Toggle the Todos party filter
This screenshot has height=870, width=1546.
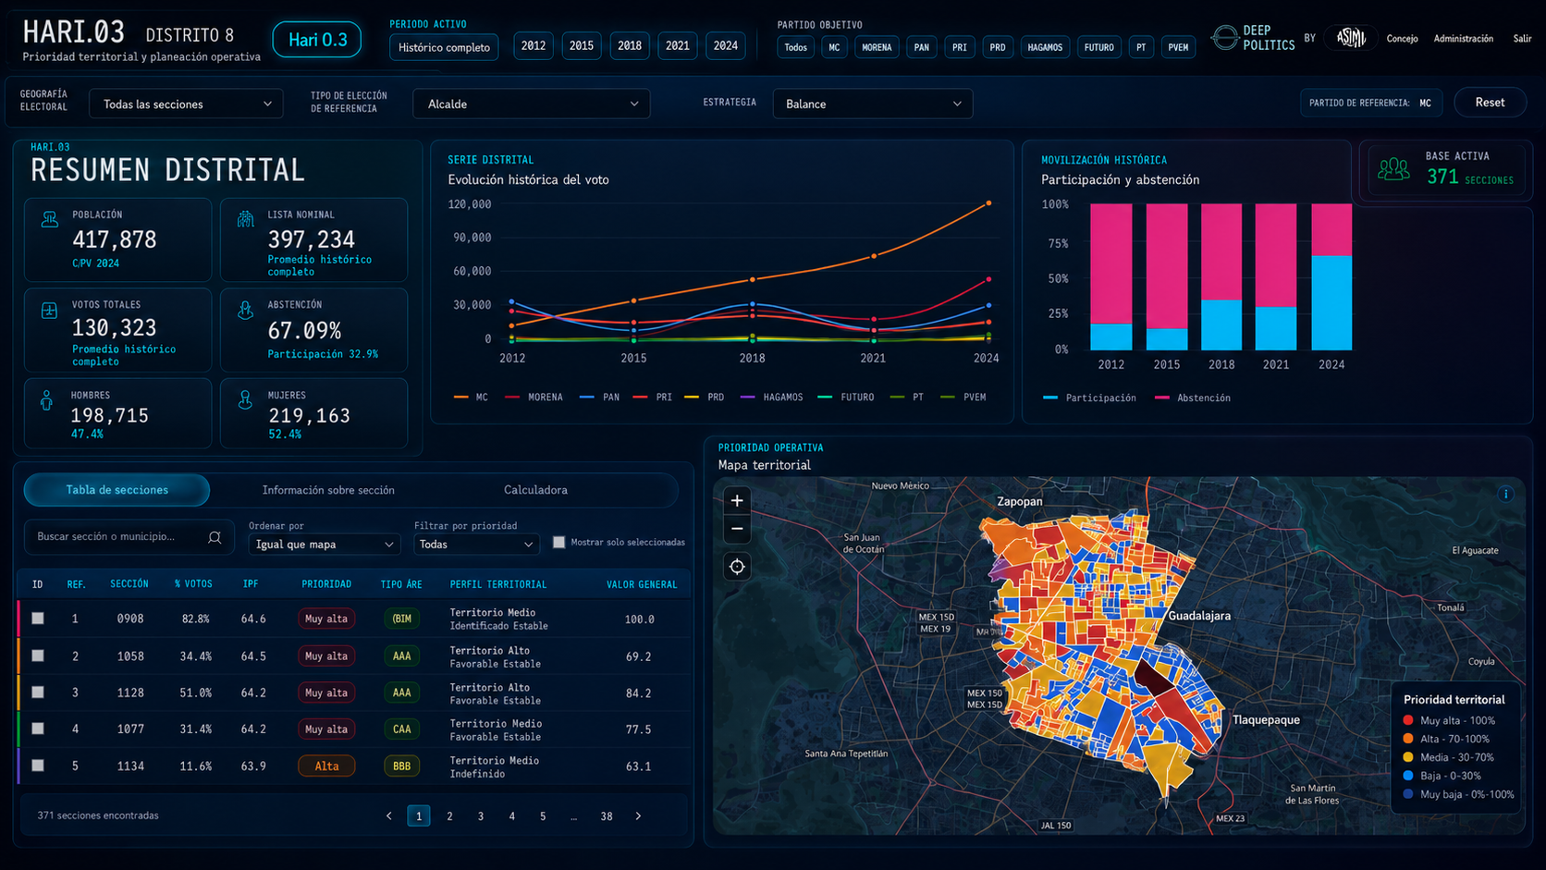(795, 47)
